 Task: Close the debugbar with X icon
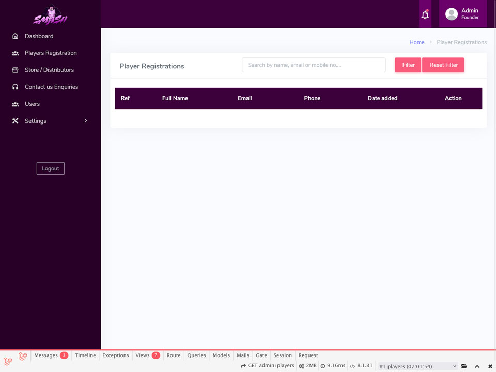pyautogui.click(x=490, y=366)
